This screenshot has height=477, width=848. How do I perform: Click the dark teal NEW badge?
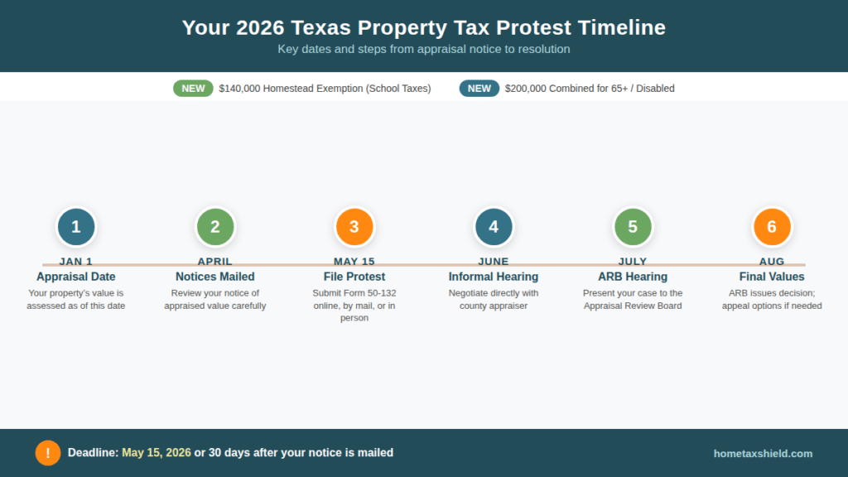pyautogui.click(x=479, y=89)
